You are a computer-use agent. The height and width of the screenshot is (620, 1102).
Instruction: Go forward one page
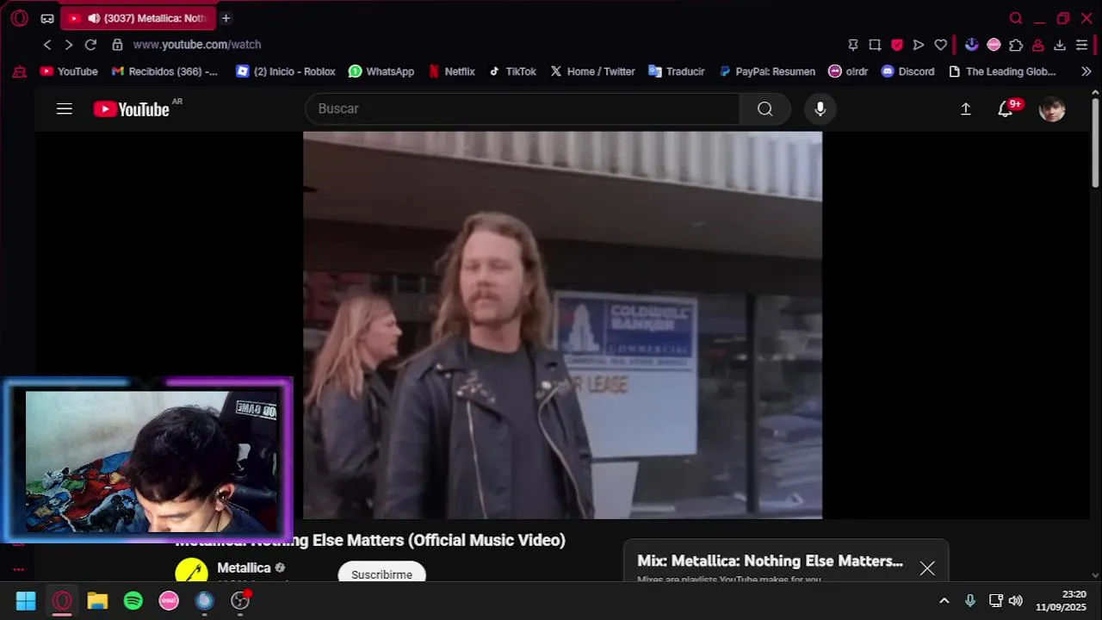pos(69,45)
